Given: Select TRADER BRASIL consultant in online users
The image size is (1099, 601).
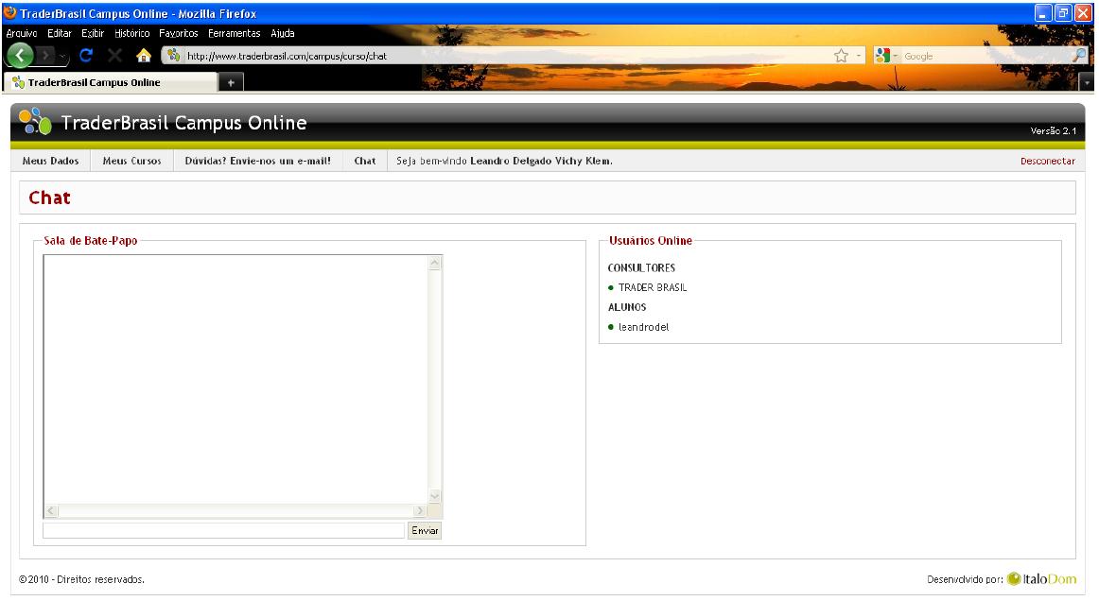Looking at the screenshot, I should (x=653, y=288).
